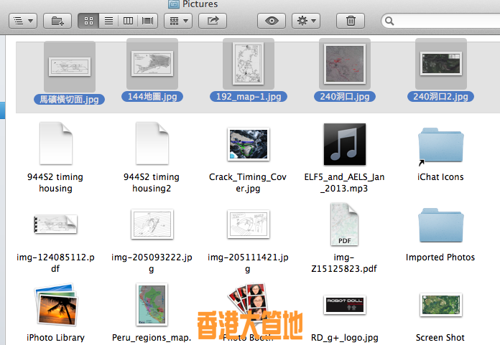Screen dimensions: 500x345
Task: Select the ELF5_and_AELS_Jan_2013.mp3 music icon
Action: (345, 144)
